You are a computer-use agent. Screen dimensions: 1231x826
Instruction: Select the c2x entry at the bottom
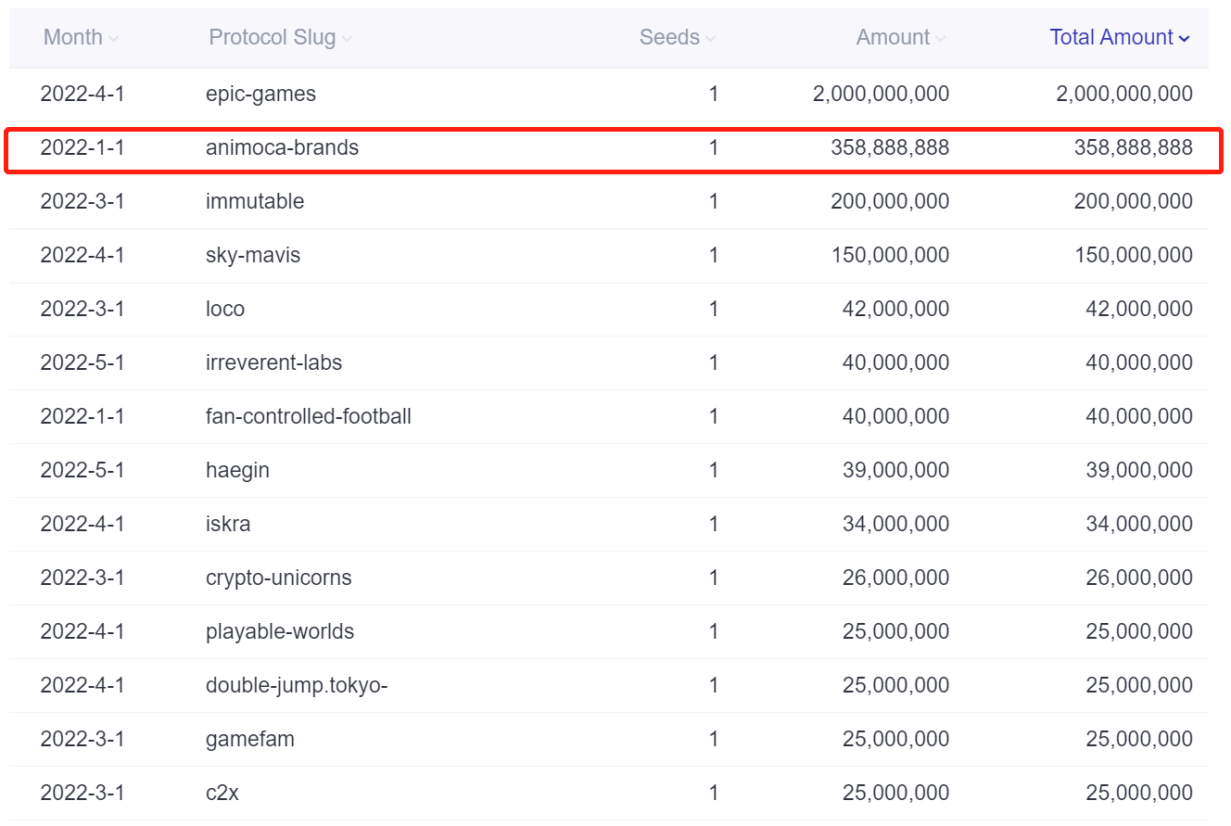(x=219, y=792)
